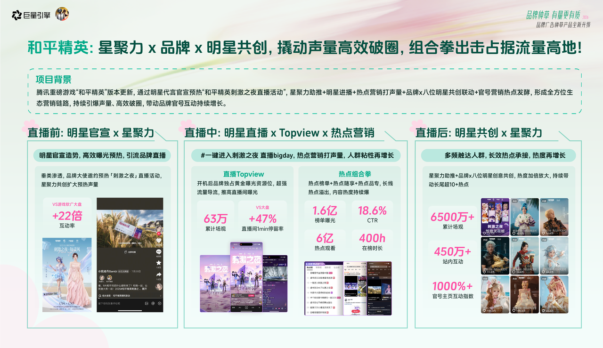Click the pink flower icon beside 直播前 heading

pos(28,127)
